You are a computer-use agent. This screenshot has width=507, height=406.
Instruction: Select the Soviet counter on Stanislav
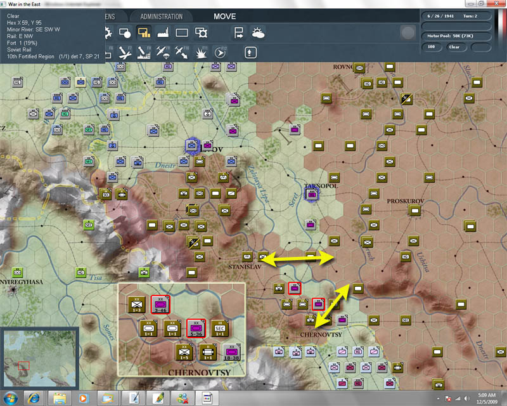[x=247, y=257]
